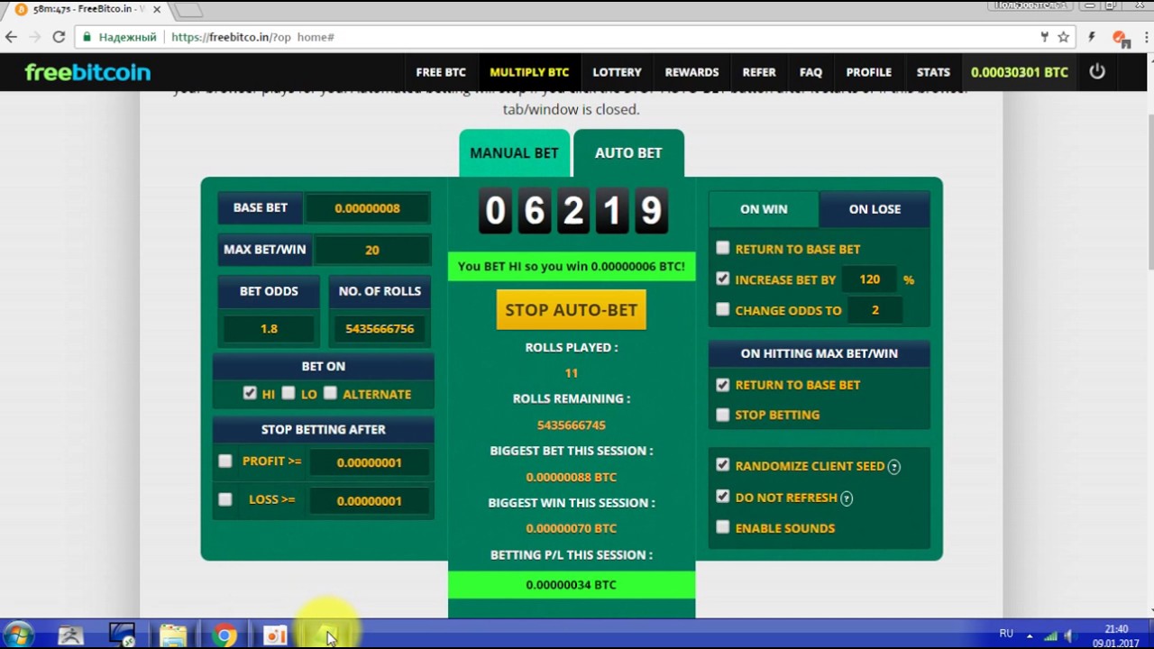Open the Stats menu item

click(933, 72)
